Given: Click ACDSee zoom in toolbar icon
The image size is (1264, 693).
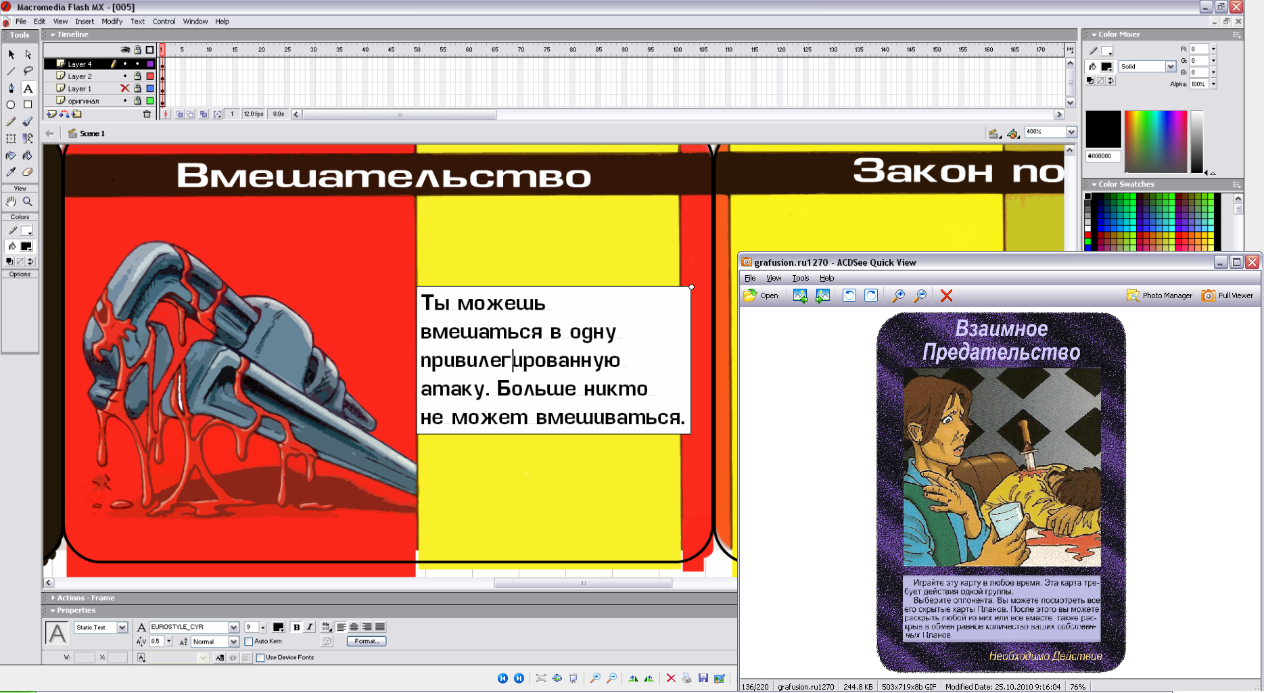Looking at the screenshot, I should pos(898,295).
